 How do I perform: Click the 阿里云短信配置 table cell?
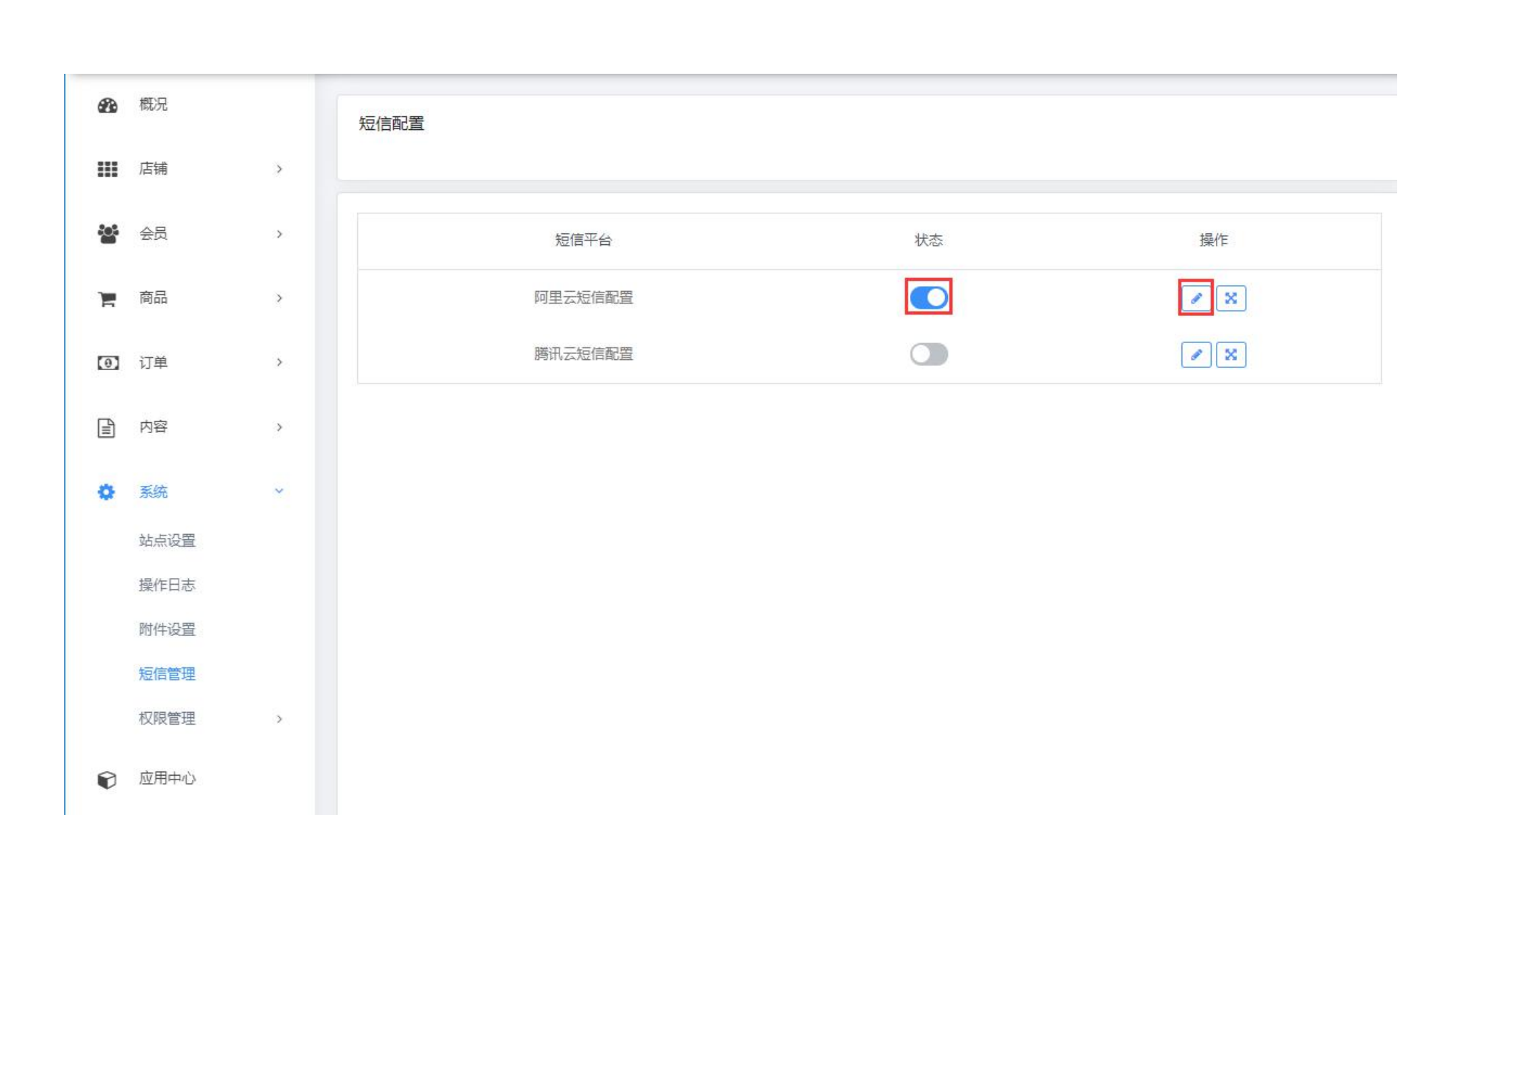[583, 298]
